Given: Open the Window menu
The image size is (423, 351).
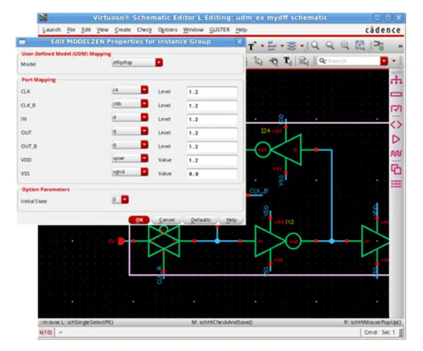Looking at the screenshot, I should 193,30.
